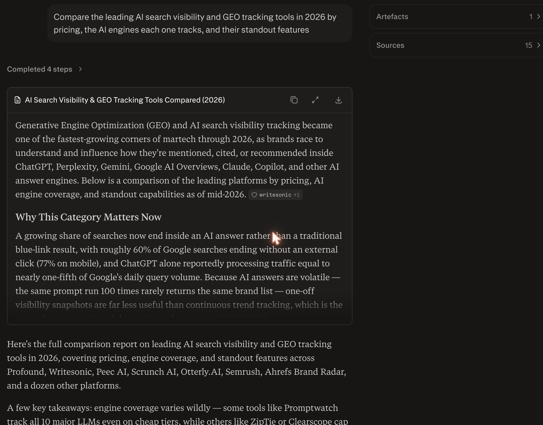Open the artifact via its title text

click(x=125, y=100)
